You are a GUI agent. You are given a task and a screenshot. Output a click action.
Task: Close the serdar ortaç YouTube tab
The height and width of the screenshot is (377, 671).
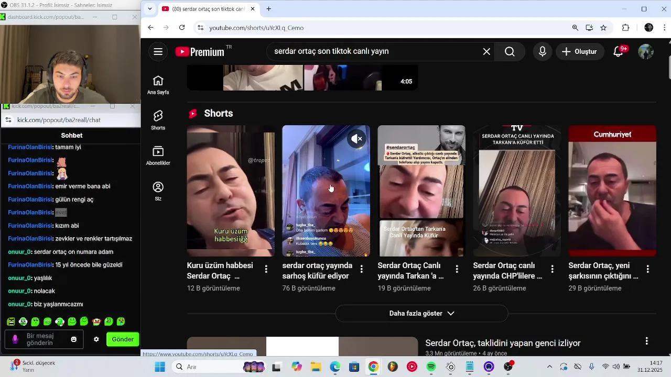pos(253,9)
